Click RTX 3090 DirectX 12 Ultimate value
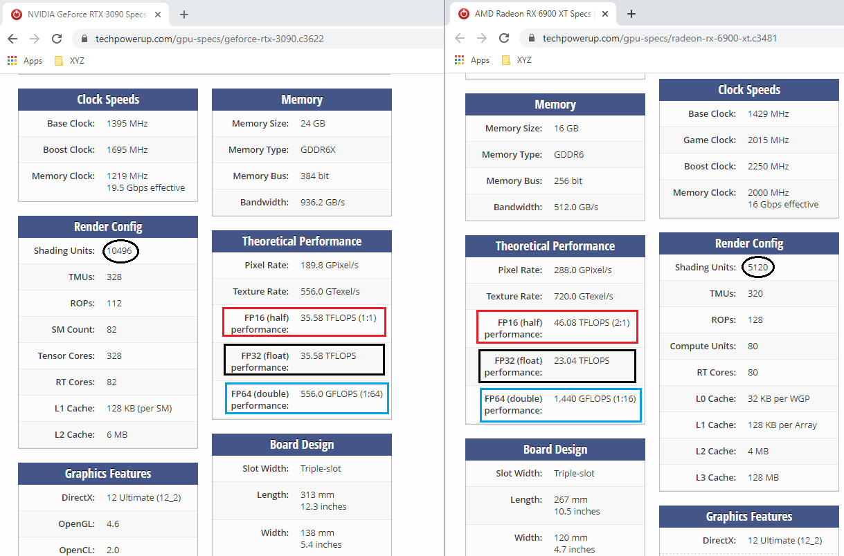This screenshot has width=844, height=556. pyautogui.click(x=144, y=497)
